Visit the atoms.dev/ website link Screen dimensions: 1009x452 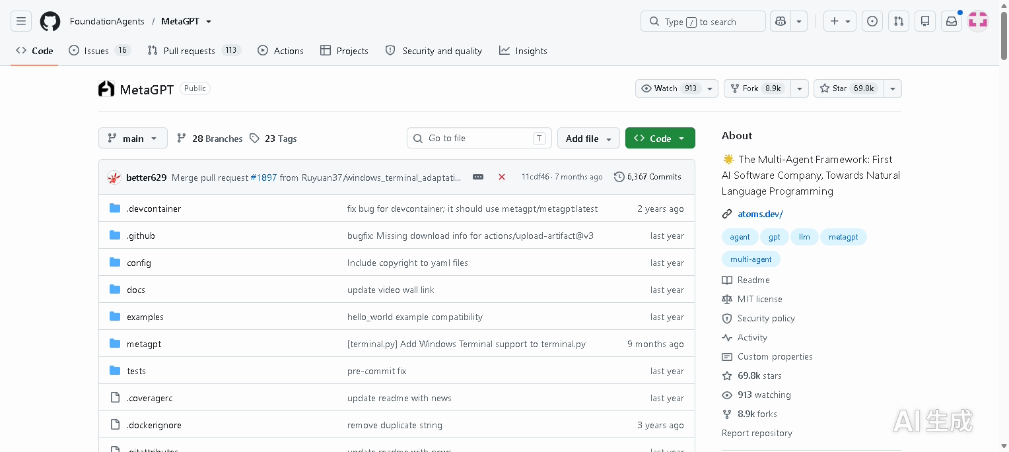pos(760,214)
